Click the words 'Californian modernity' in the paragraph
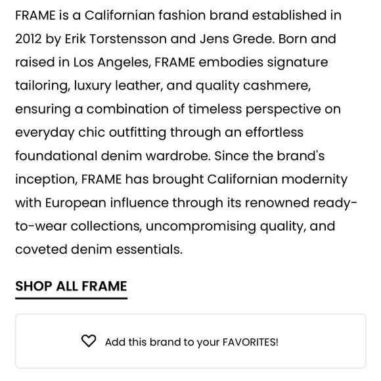 coord(277,179)
